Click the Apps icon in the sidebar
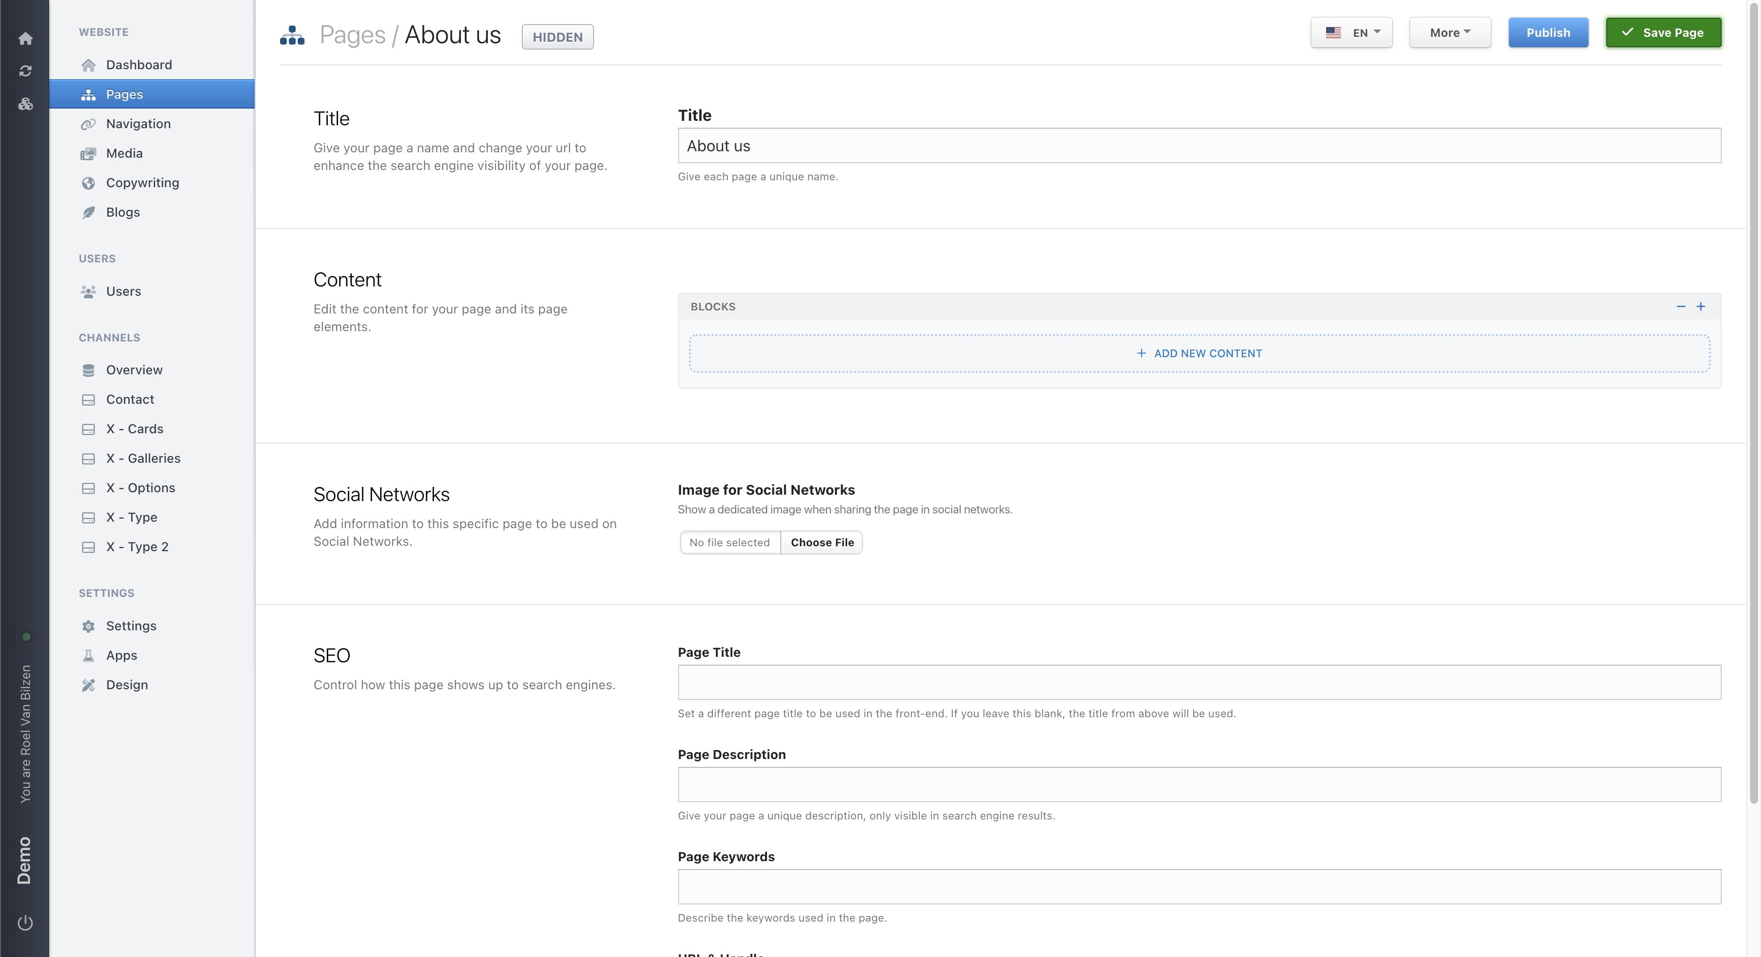1761x957 pixels. 89,655
